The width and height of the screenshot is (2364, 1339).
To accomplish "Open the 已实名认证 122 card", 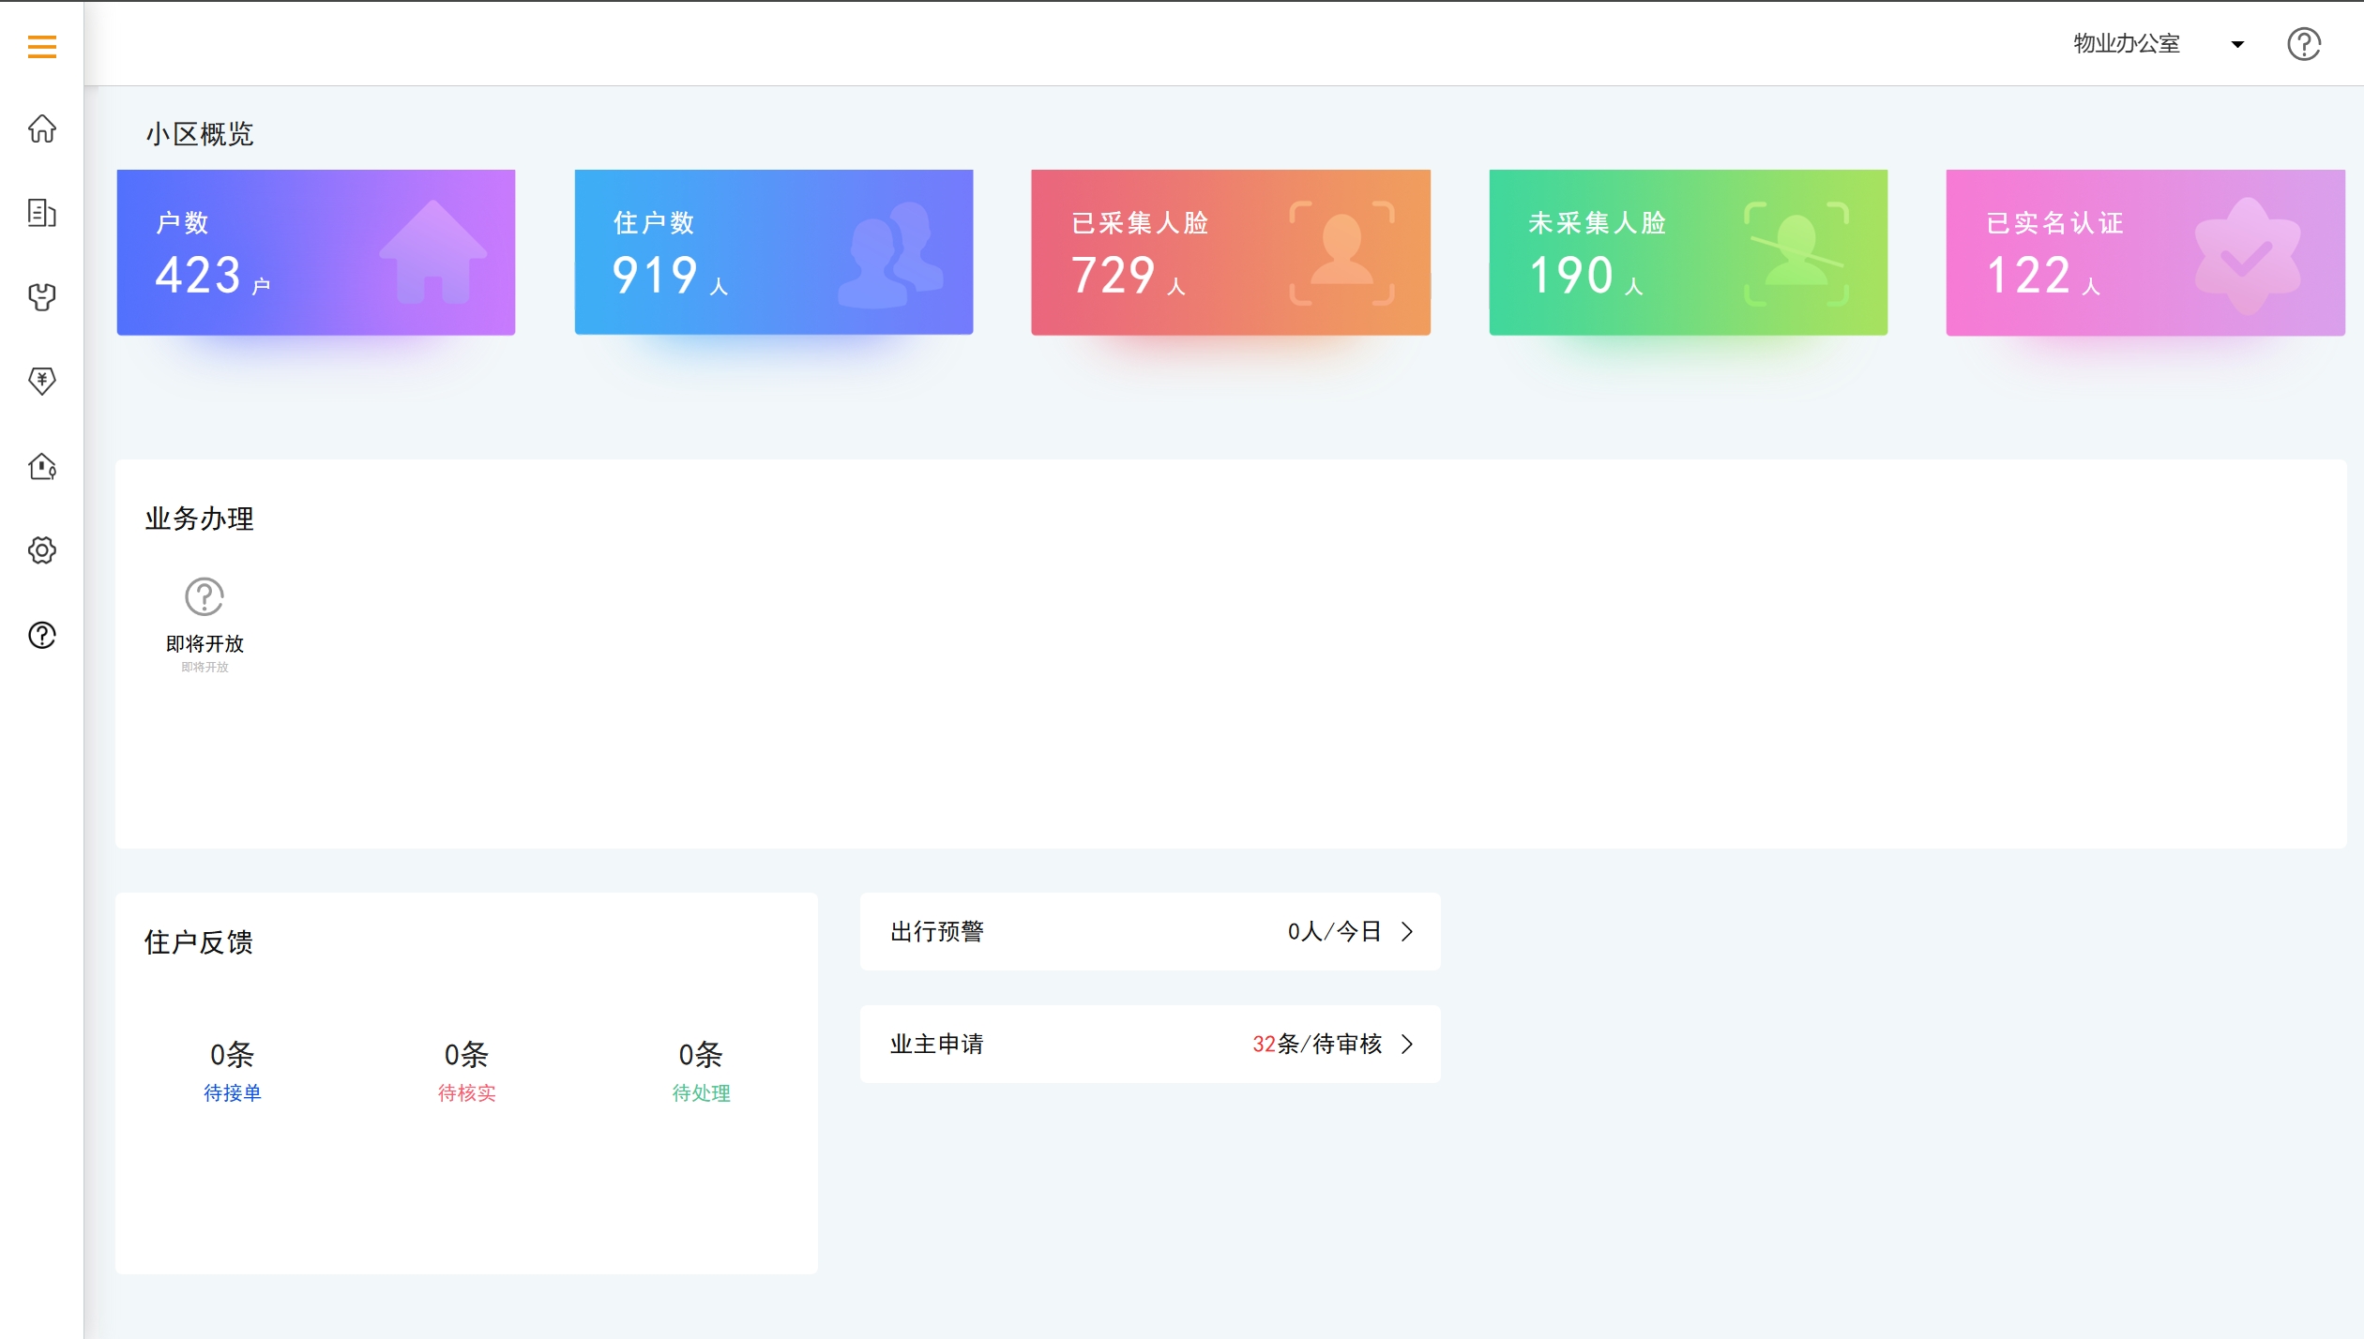I will click(2145, 252).
